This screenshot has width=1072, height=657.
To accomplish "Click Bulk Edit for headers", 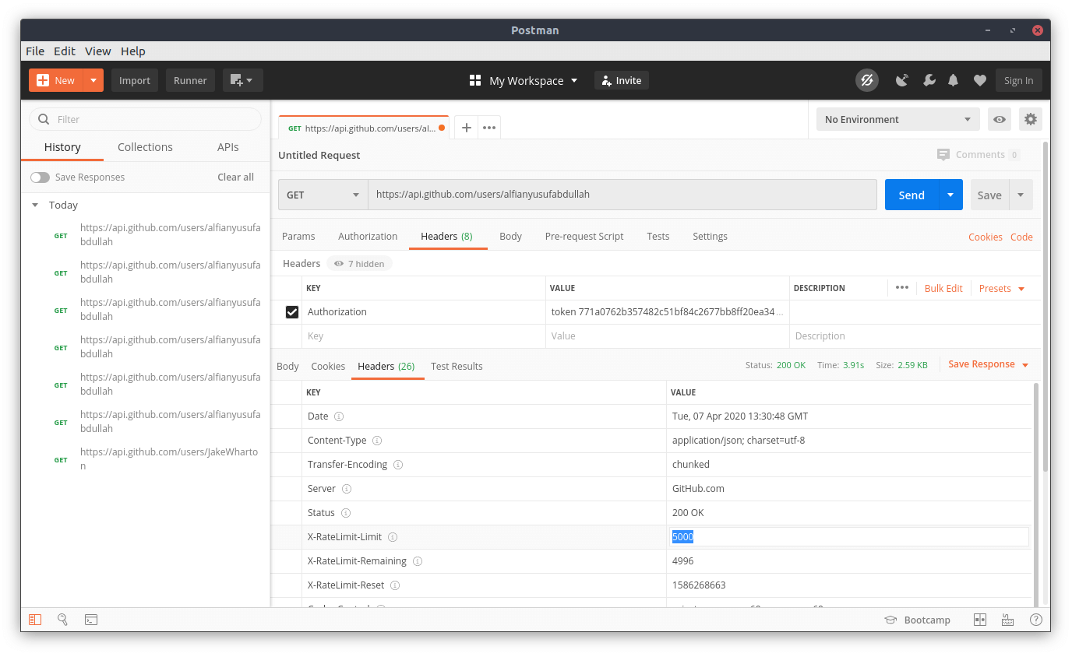I will click(943, 289).
